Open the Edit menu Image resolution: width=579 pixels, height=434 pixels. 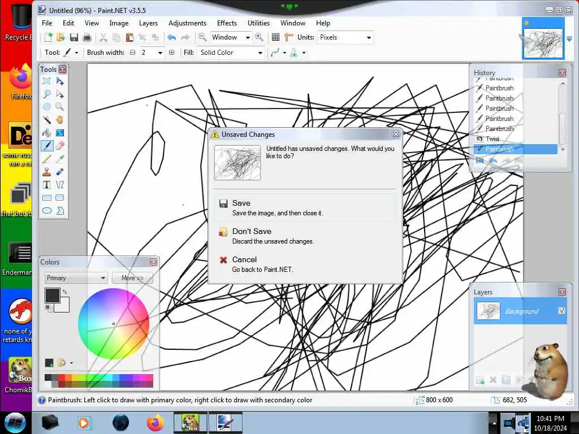click(68, 23)
